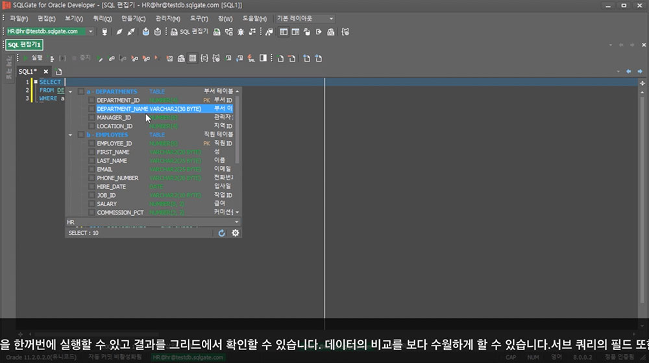Click the SELECT : 10 status text
Screen dimensions: 649x363
click(84, 233)
